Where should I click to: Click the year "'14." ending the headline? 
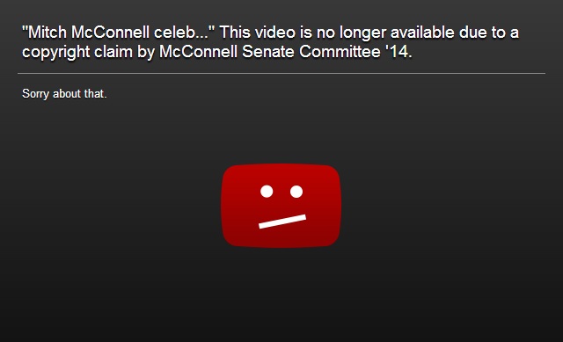[x=398, y=51]
